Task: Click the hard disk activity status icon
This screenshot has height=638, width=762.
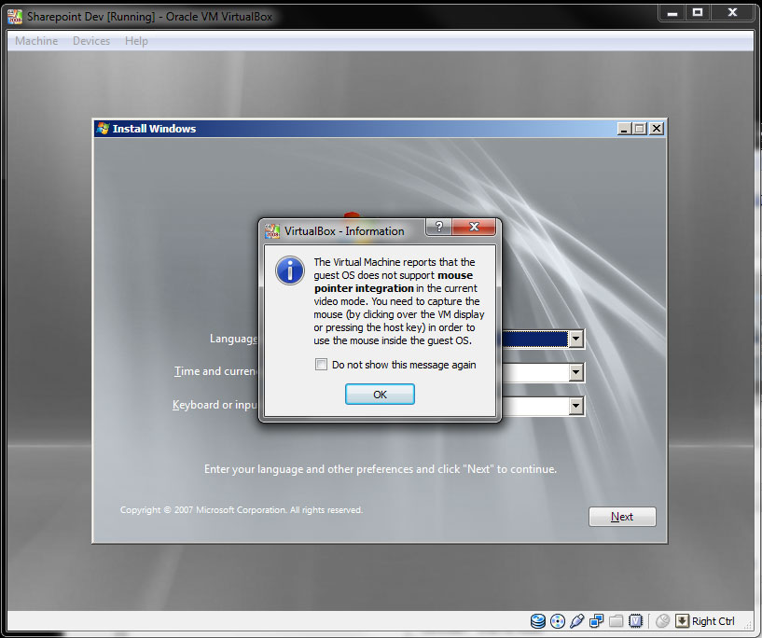Action: 538,620
